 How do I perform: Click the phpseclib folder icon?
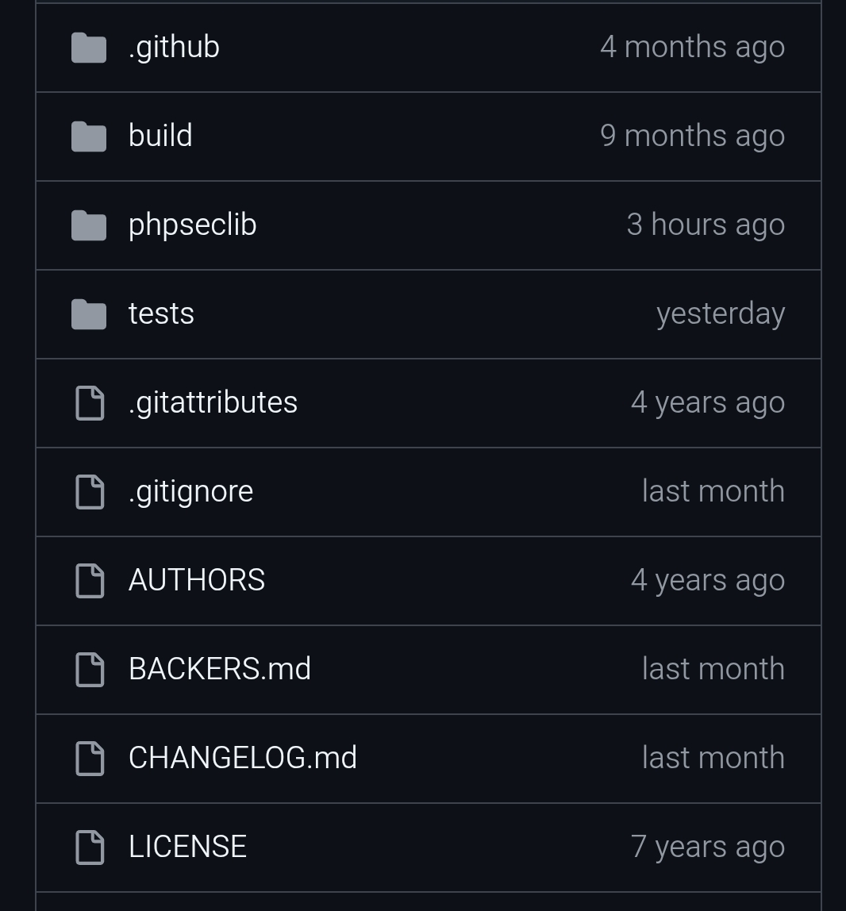[89, 225]
